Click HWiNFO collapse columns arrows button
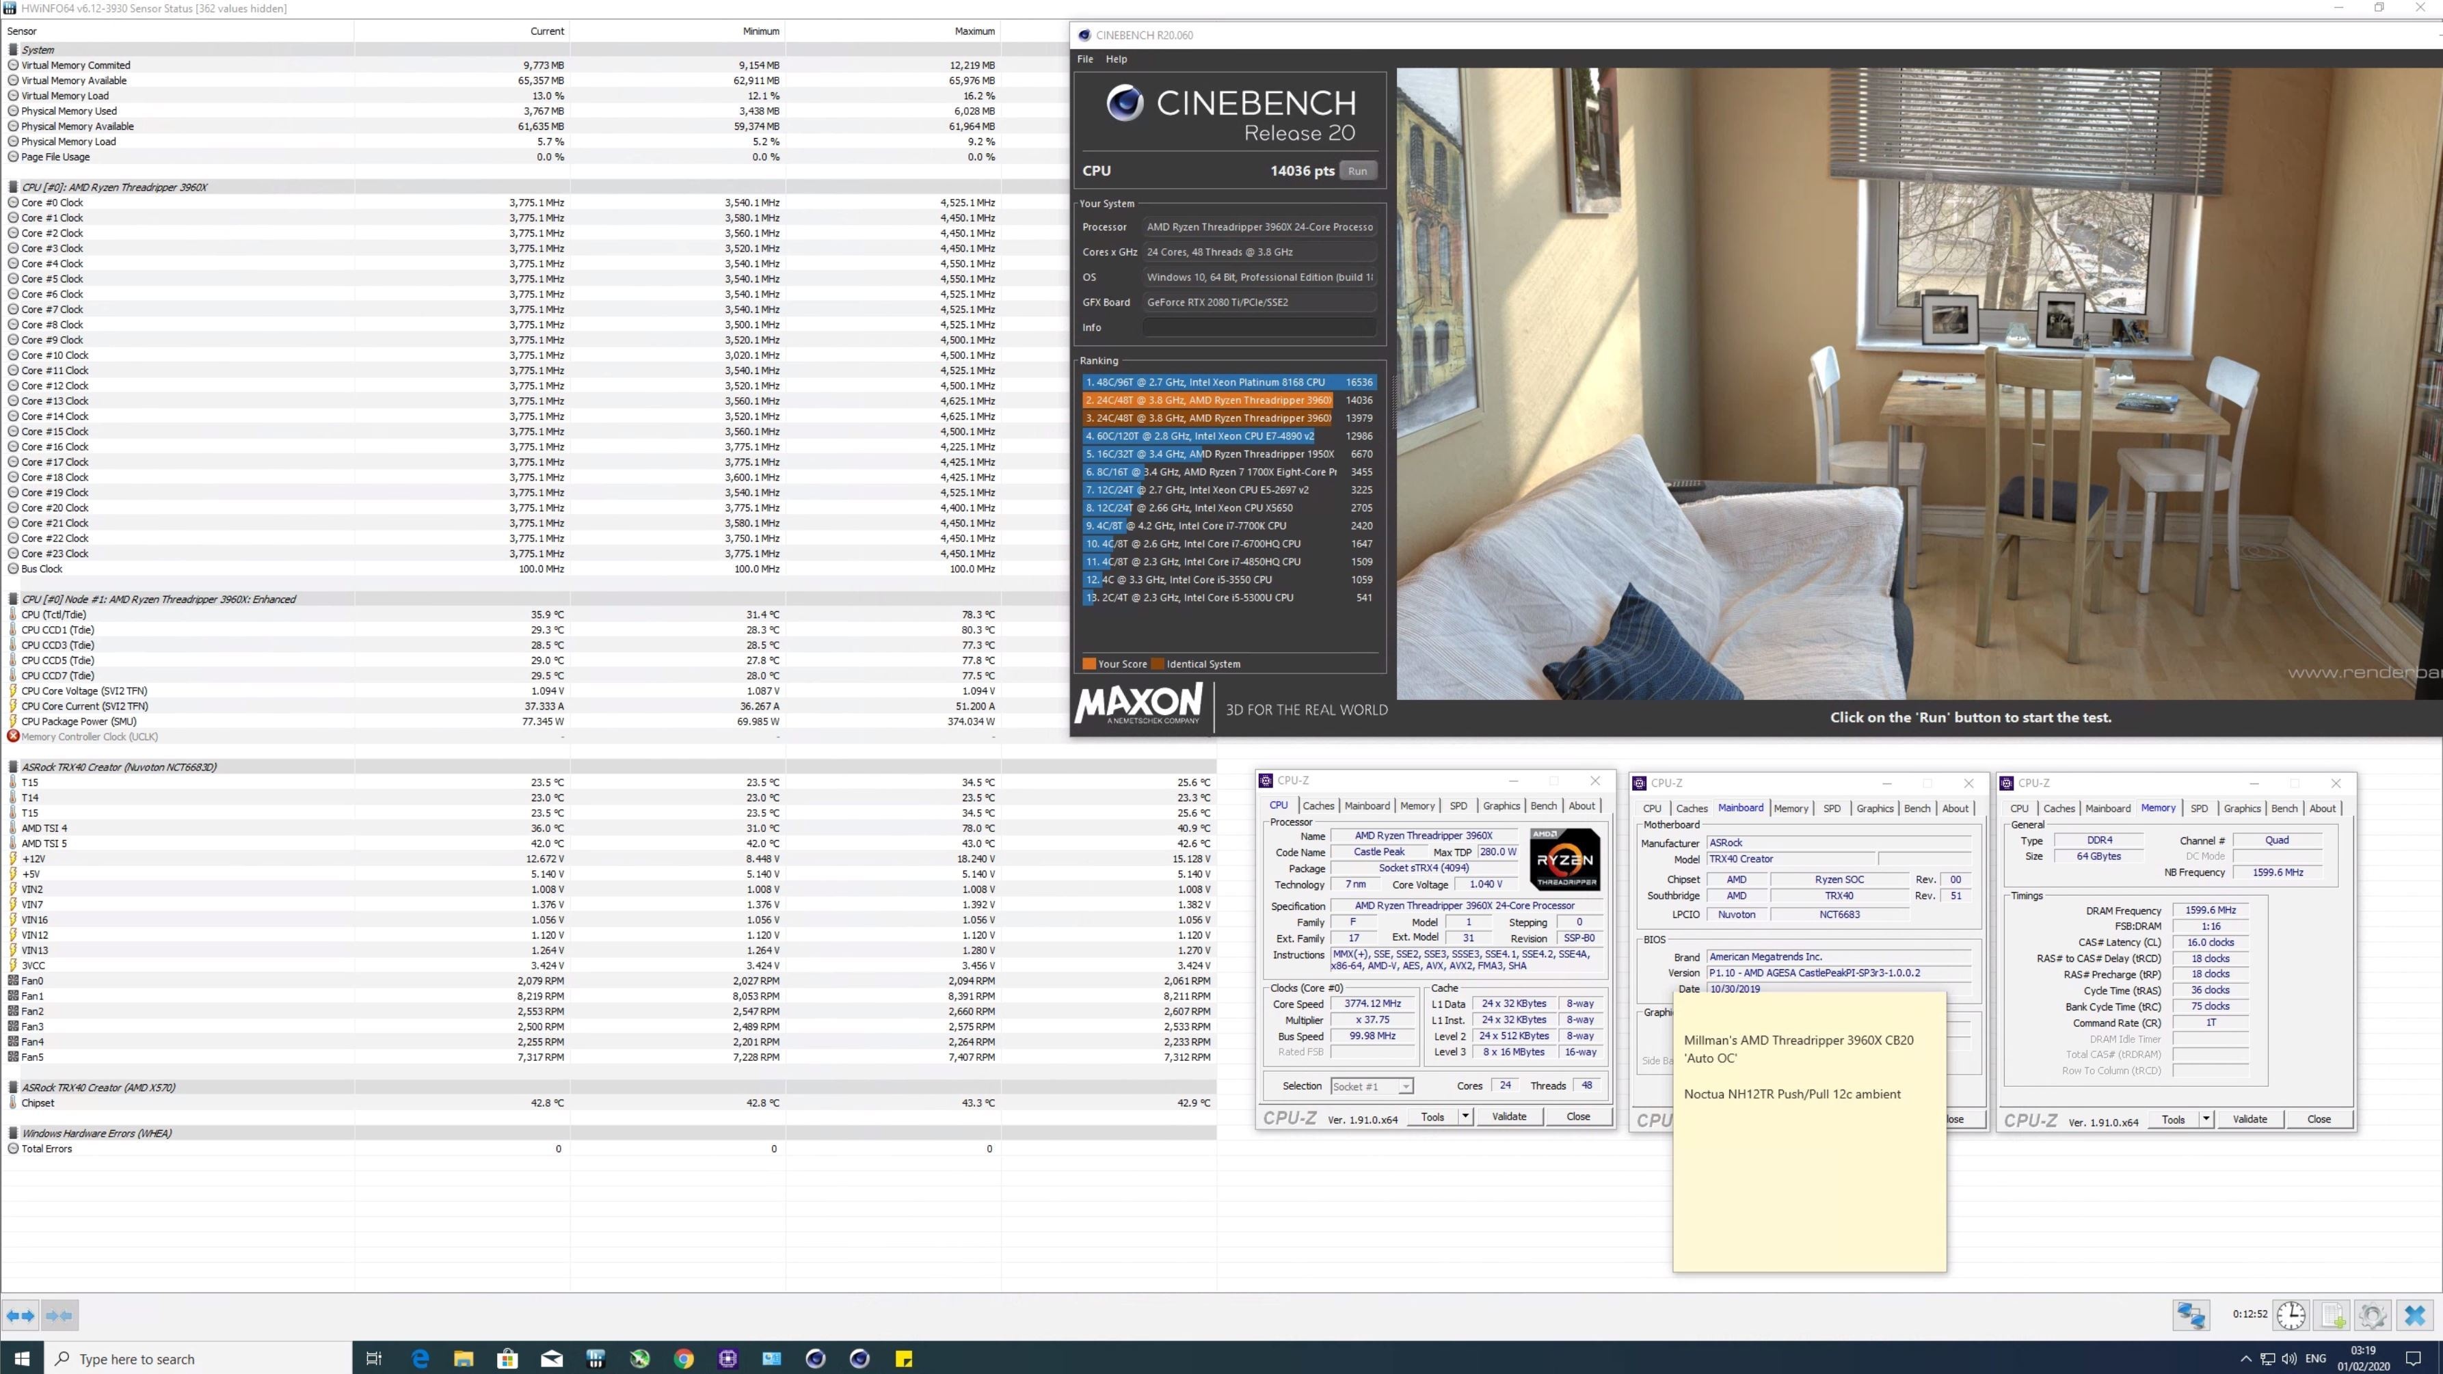This screenshot has height=1374, width=2443. coord(59,1315)
